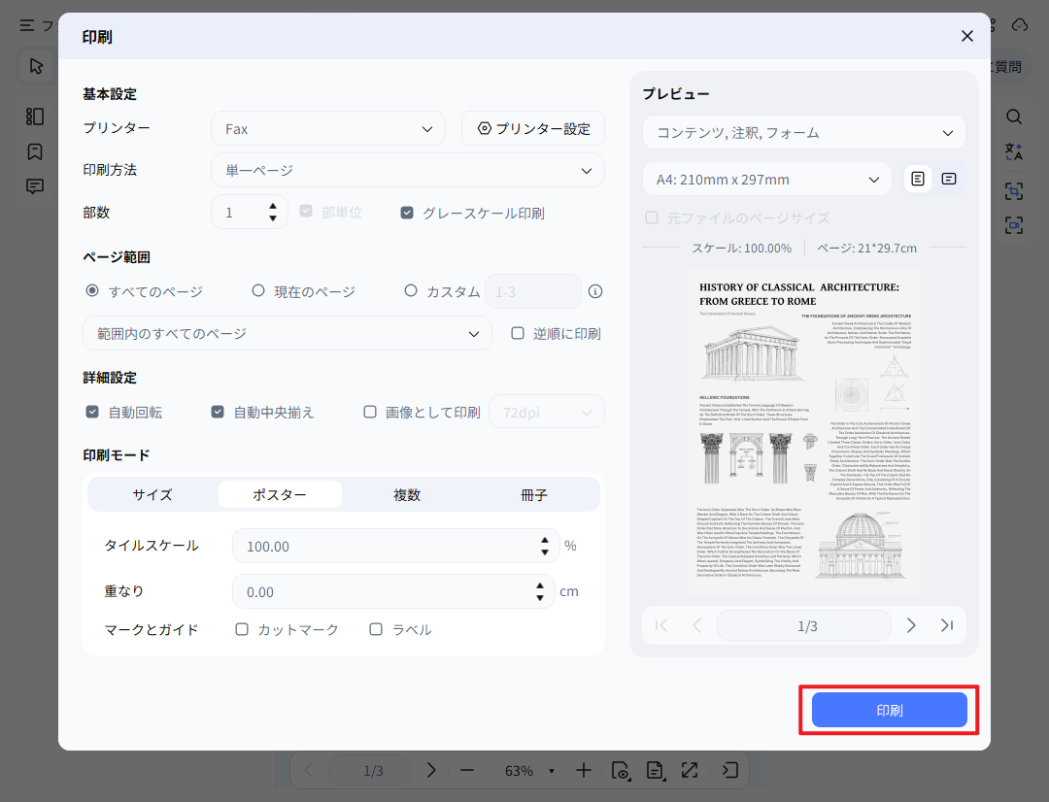
Task: Open the print method 単一ページ dropdown
Action: pos(407,171)
